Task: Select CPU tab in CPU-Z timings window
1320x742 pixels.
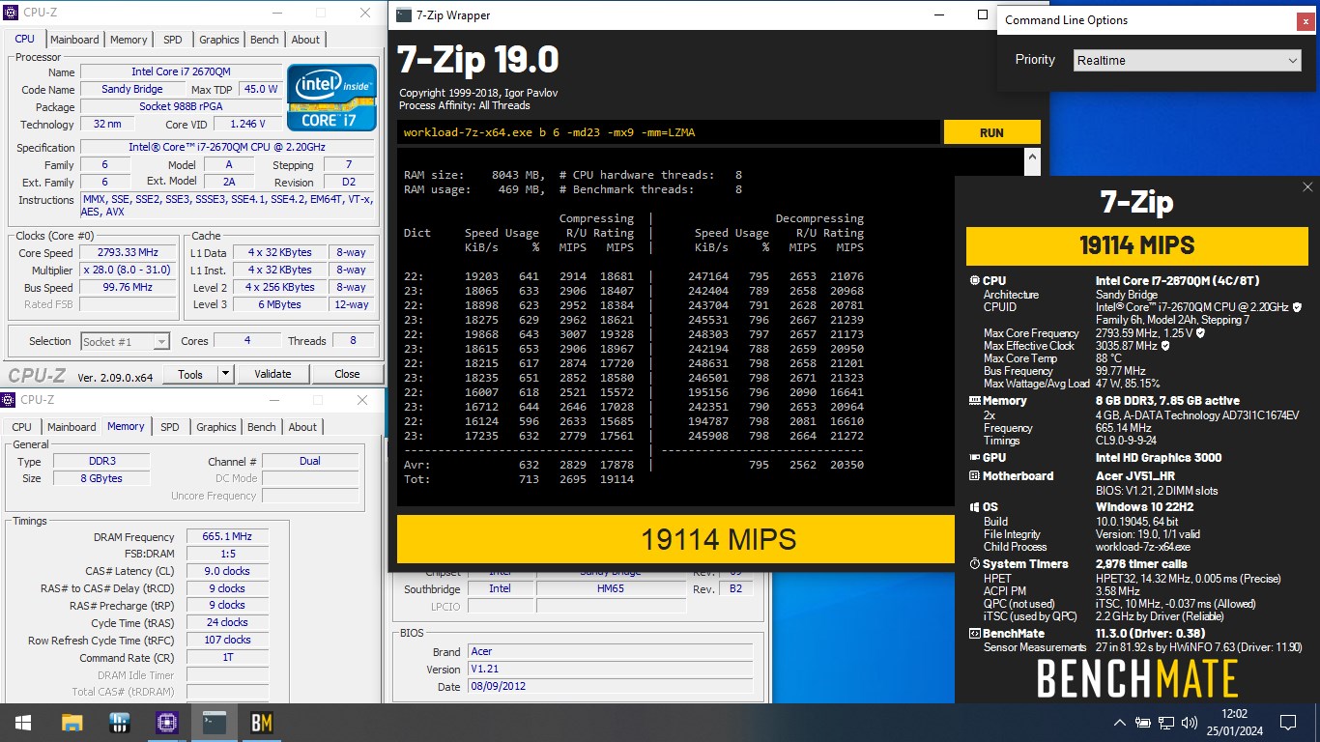Action: 21,427
